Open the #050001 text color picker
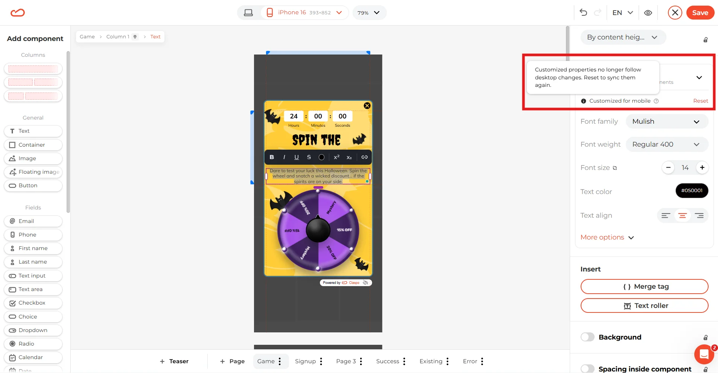718x373 pixels. tap(692, 191)
